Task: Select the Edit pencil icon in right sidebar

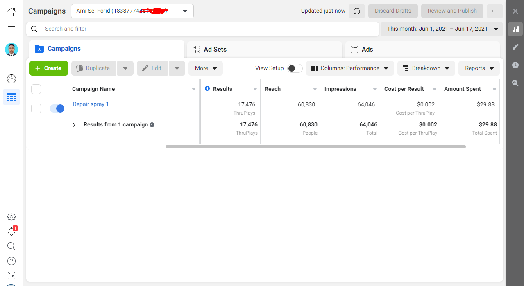Action: (x=515, y=47)
